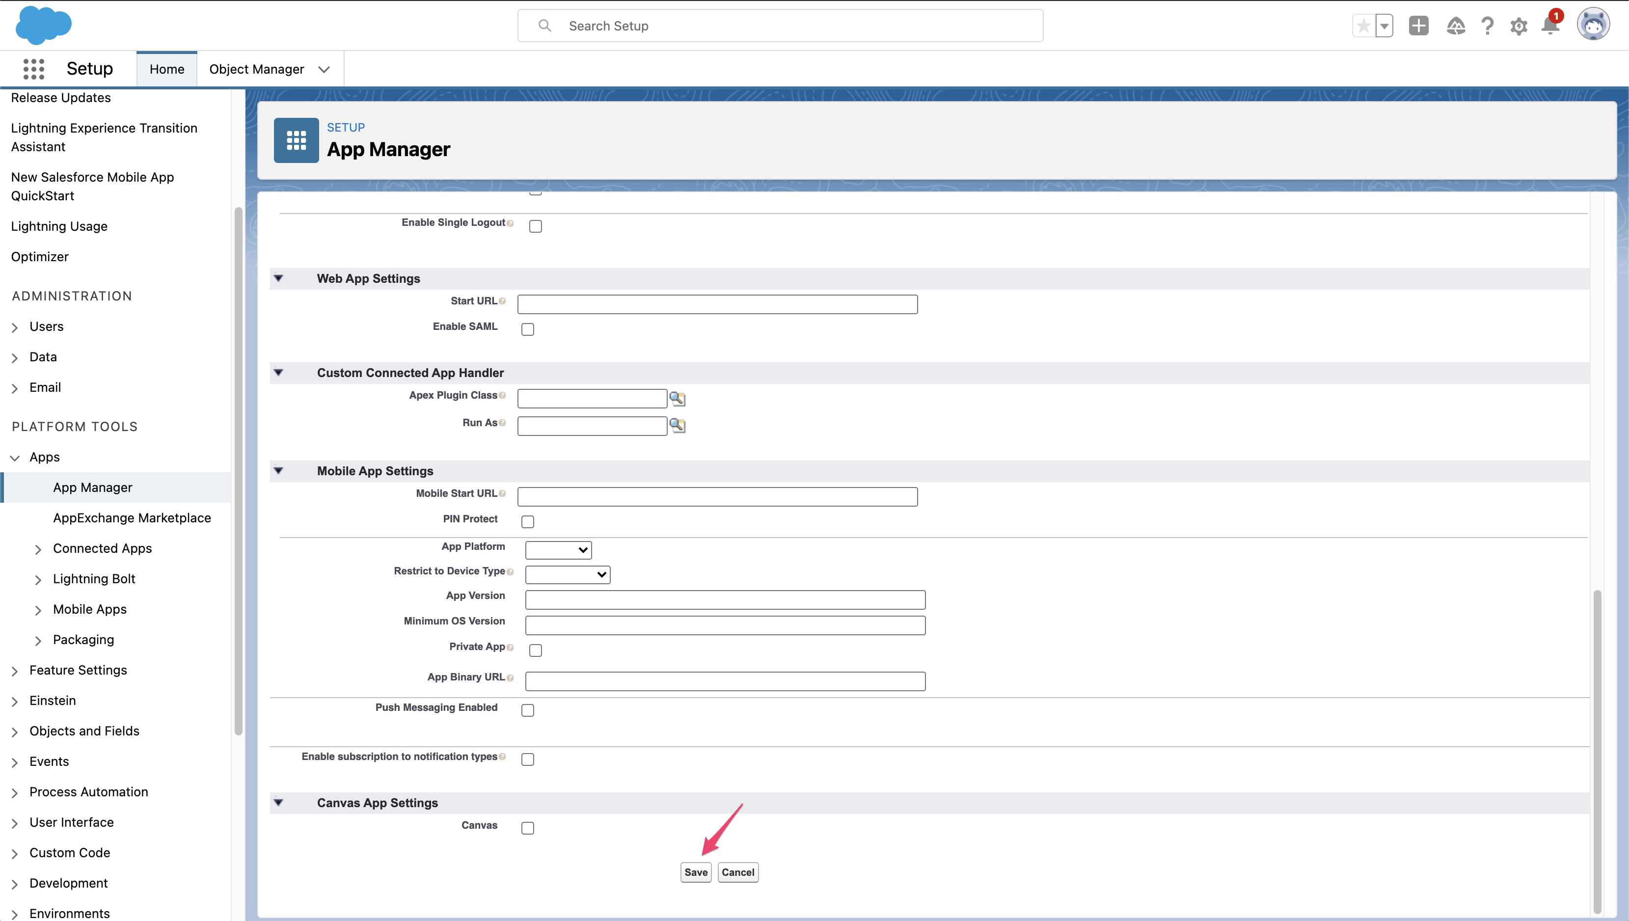Image resolution: width=1629 pixels, height=921 pixels.
Task: Click the Cancel button
Action: pyautogui.click(x=738, y=872)
